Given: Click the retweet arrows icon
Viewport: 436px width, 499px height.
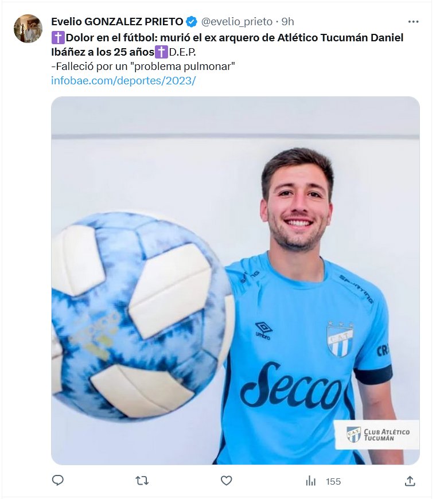Looking at the screenshot, I should [x=142, y=481].
